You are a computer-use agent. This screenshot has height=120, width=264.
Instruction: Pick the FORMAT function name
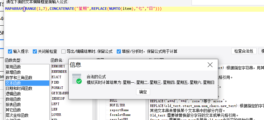click(x=57, y=88)
